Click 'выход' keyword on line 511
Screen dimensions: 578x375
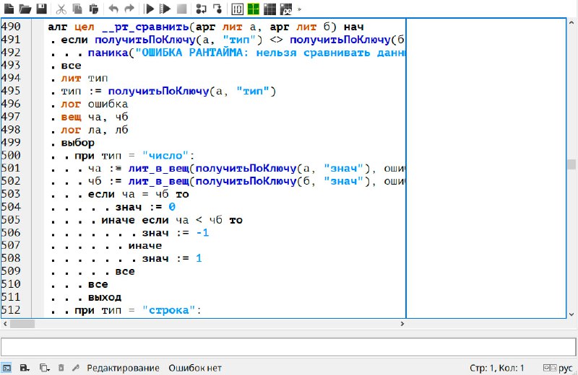[x=105, y=297]
